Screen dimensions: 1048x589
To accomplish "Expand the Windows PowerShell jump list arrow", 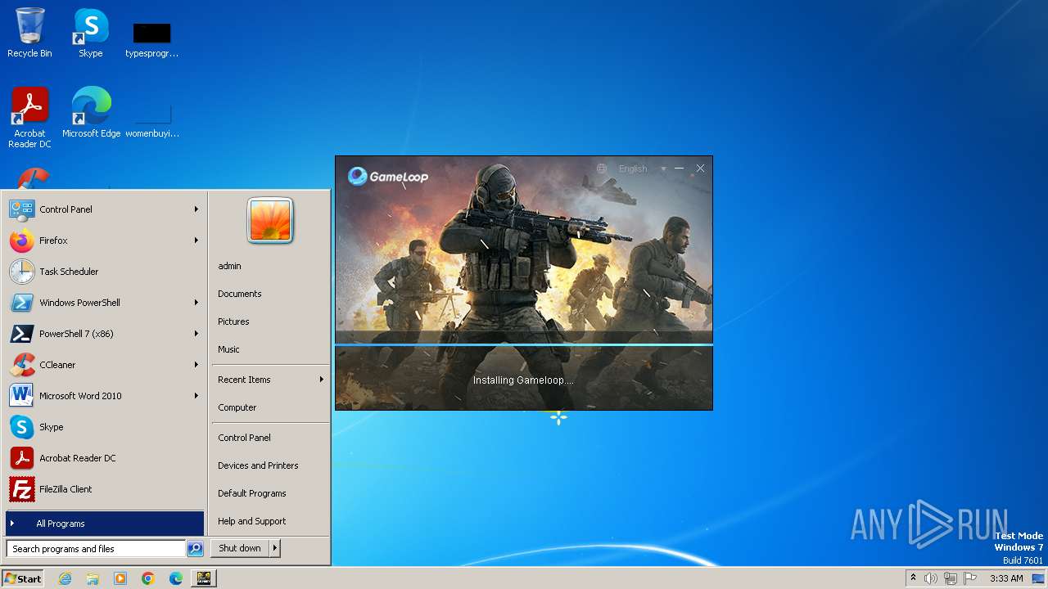I will click(x=196, y=303).
